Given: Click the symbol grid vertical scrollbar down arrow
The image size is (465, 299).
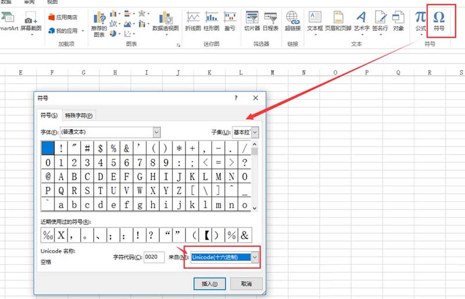Looking at the screenshot, I should pos(255,208).
